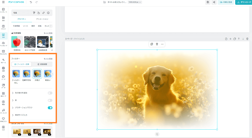The height and width of the screenshot is (138, 252).
Task: Click the share icon in top bar
Action: point(214,2)
